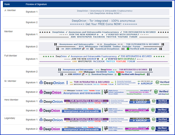Click the blue 'Anonymous and Untraceable' banner in Legendary Signature 2

click(x=81, y=129)
